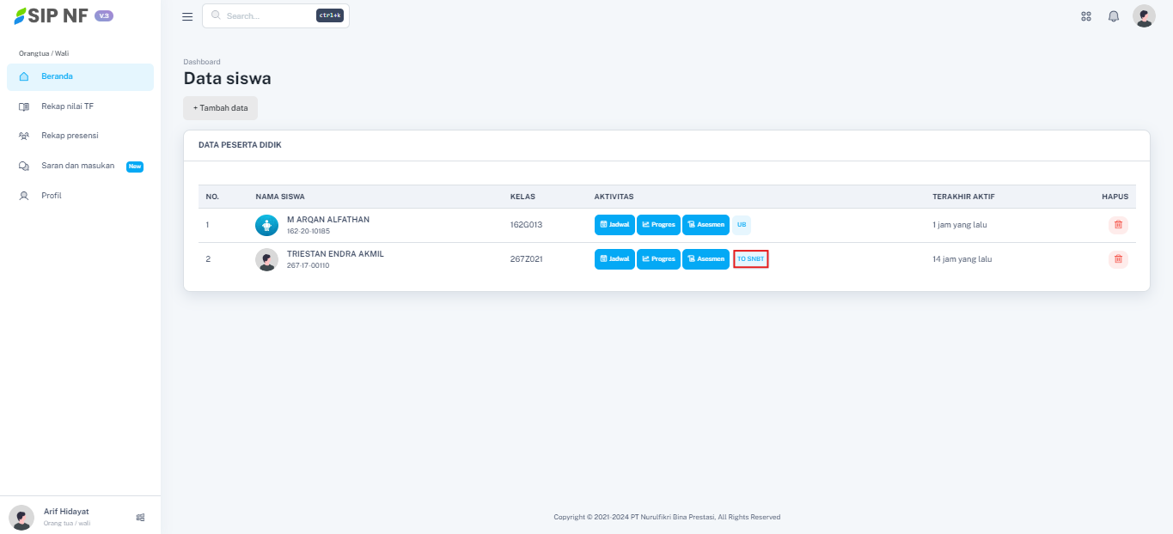Click the Tambah data button
This screenshot has height=534, width=1173.
[220, 108]
